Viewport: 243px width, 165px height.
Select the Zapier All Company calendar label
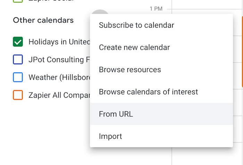pos(59,95)
